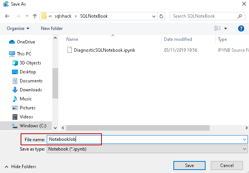Click the Back navigation arrow

coord(7,16)
